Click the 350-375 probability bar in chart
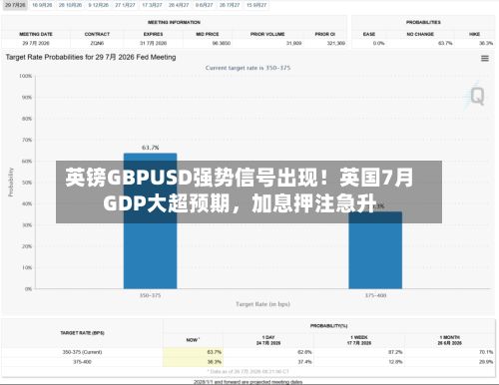 (x=150, y=220)
